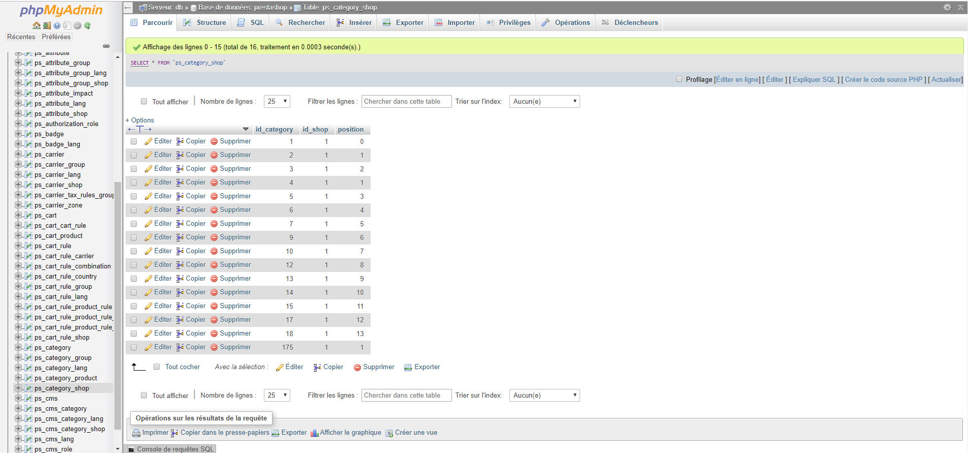This screenshot has width=968, height=453.
Task: Enable the Profilage checkbox
Action: coord(679,79)
